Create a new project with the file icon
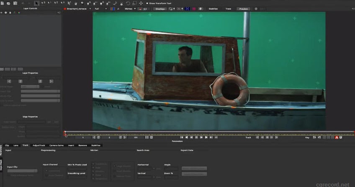The width and height of the screenshot is (355, 187). point(2,3)
